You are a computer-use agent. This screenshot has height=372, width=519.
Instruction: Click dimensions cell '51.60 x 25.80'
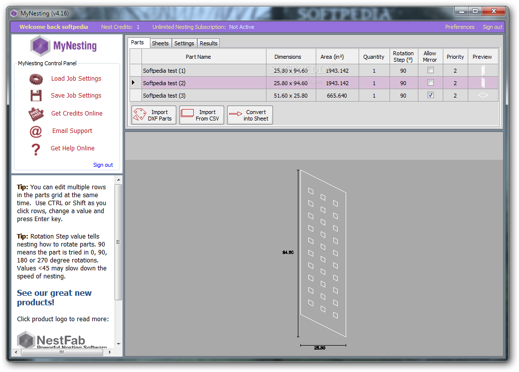tap(291, 95)
